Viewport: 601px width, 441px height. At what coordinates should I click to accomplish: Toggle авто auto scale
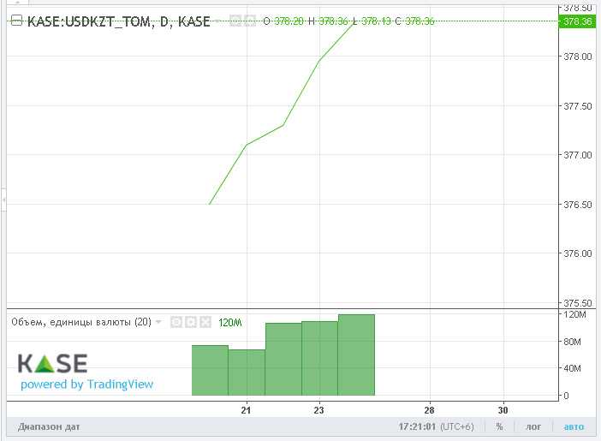(x=573, y=426)
